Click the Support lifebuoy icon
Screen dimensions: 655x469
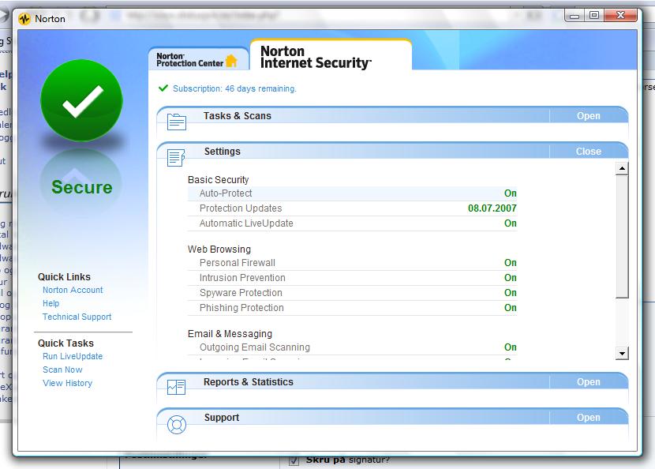click(176, 425)
